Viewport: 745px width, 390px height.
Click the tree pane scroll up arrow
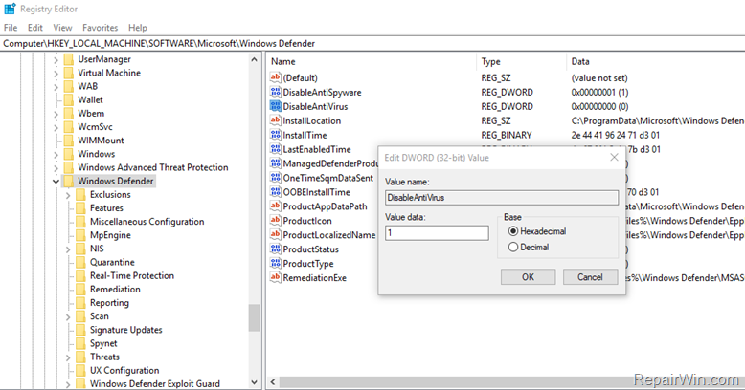point(254,60)
